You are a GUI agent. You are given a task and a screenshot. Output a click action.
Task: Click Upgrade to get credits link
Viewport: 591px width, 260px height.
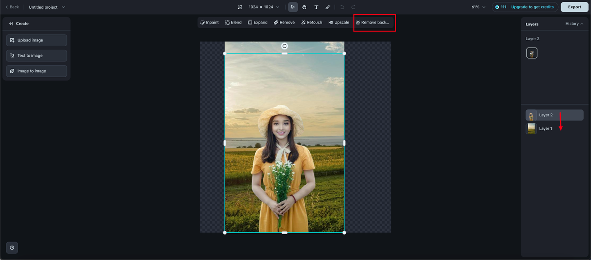click(x=532, y=7)
